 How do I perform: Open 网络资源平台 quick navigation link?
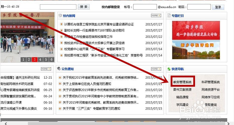[211, 89]
